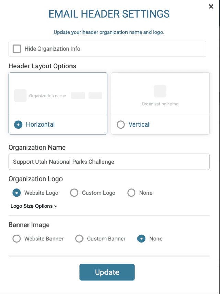Click the Vertical layout preview thumbnail
This screenshot has width=220, height=294.
(160, 94)
